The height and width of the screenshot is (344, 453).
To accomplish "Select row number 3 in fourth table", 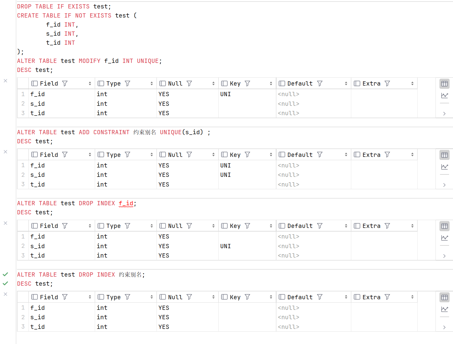I will coord(23,327).
